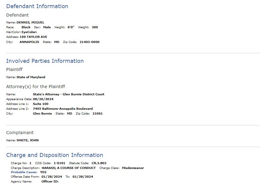Viewport: 260px width, 187px height.
Task: Click the appearance date 08/26/2024
Action: [x=43, y=99]
